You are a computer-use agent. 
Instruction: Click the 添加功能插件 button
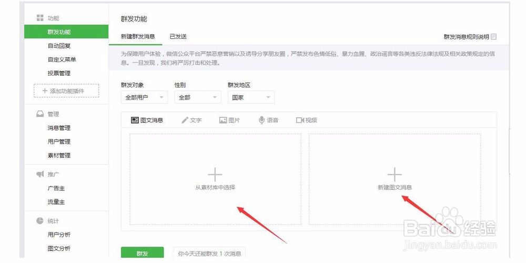point(66,91)
